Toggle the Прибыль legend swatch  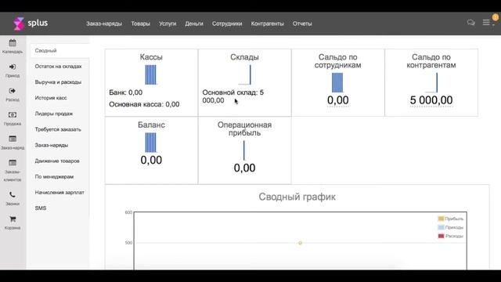click(441, 219)
